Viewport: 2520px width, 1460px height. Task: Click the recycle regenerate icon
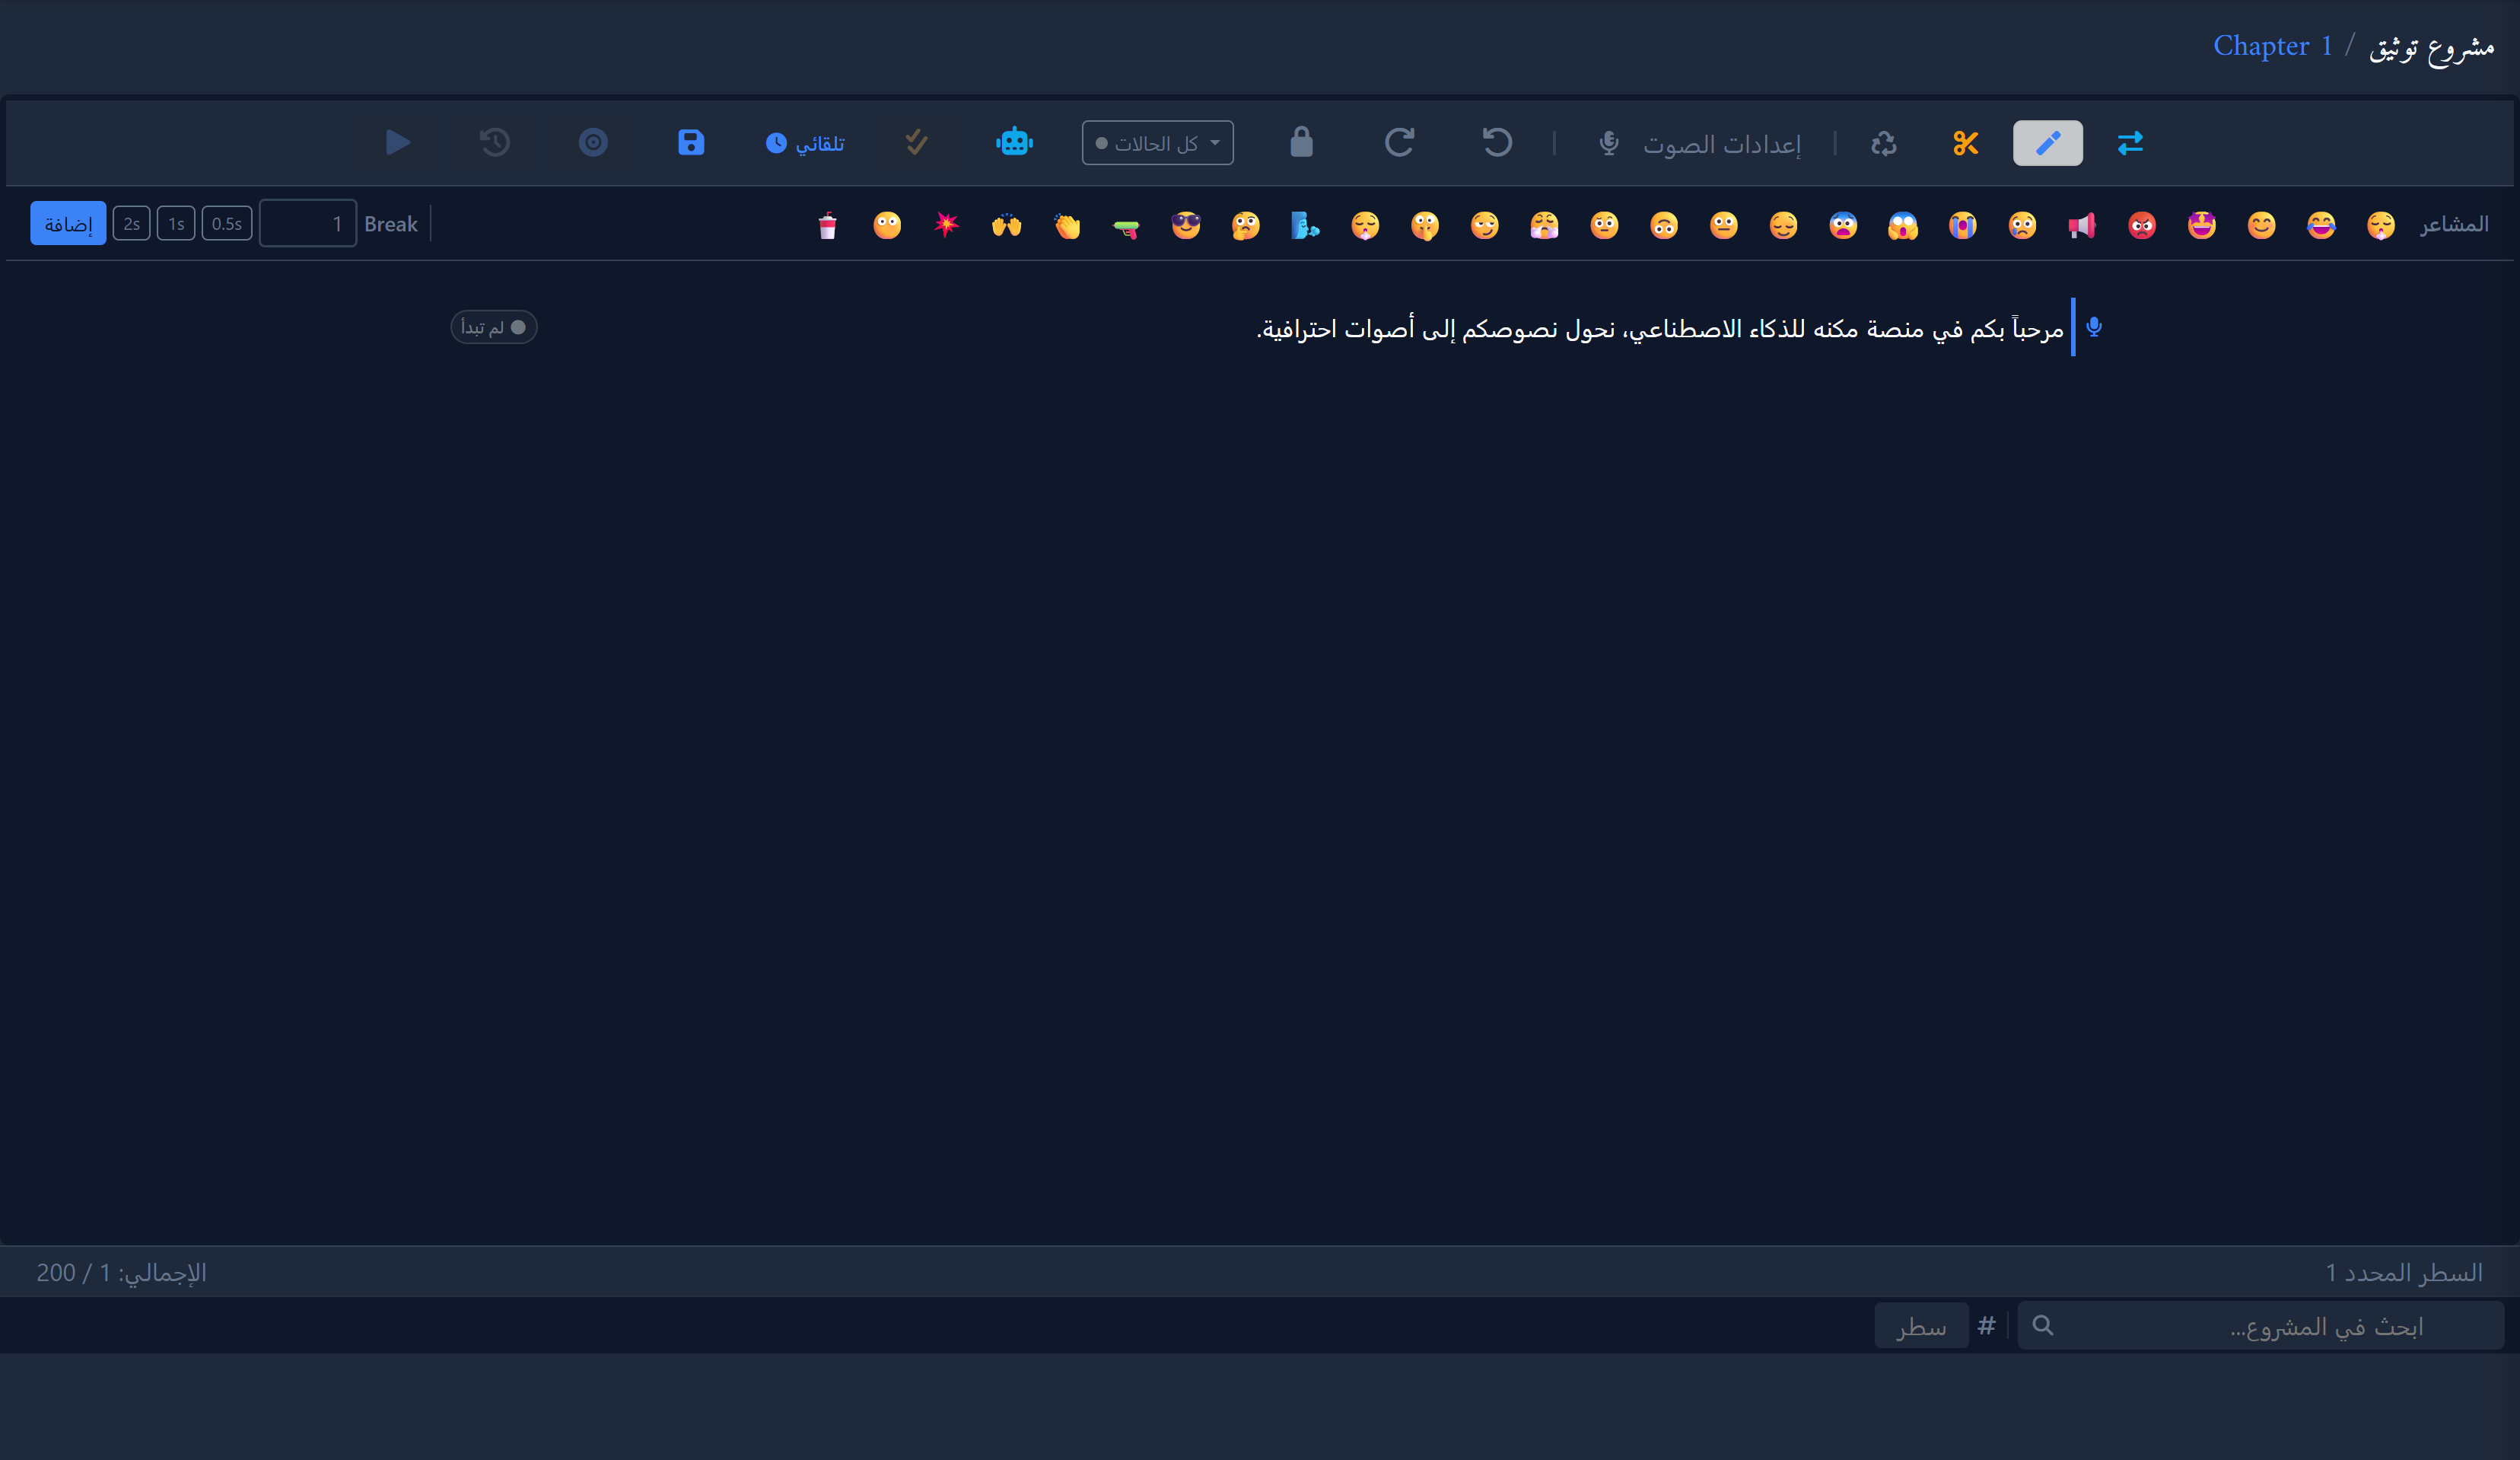[x=1884, y=143]
